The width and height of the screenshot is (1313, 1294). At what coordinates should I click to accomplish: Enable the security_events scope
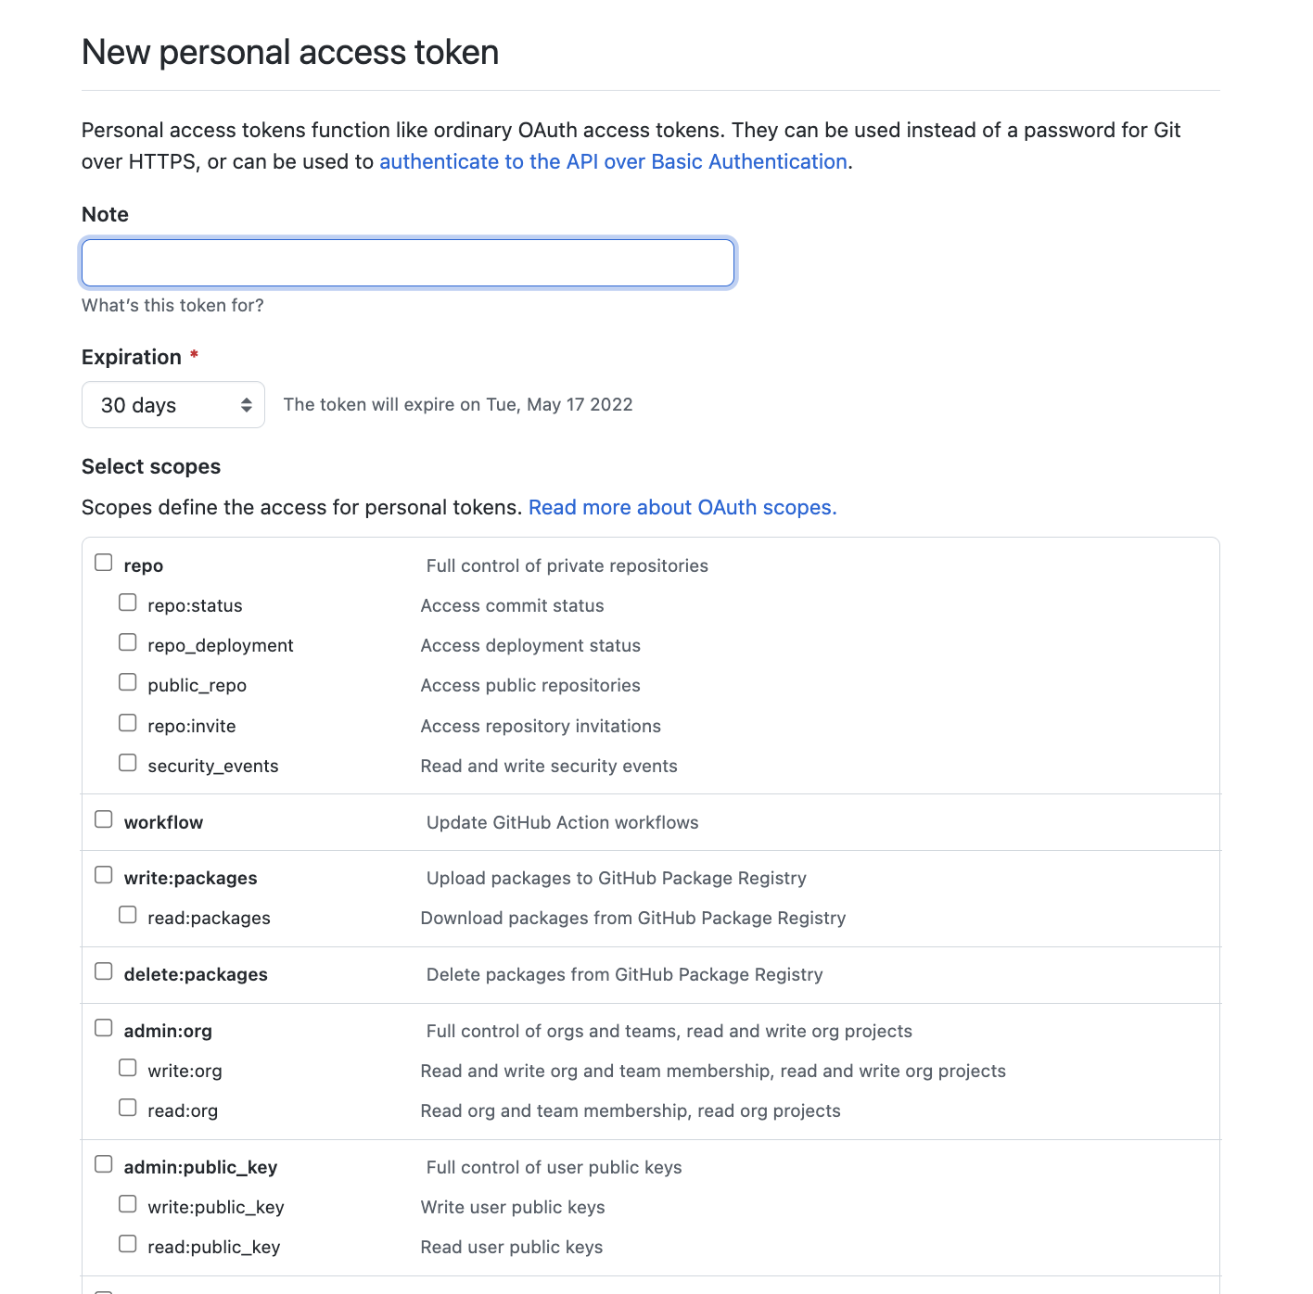coord(128,763)
